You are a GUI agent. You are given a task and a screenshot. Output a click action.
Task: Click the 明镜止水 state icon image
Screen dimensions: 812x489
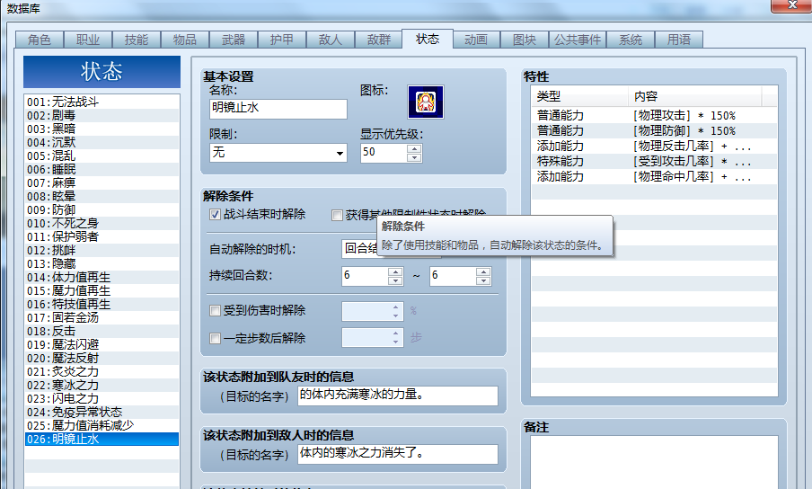(425, 102)
